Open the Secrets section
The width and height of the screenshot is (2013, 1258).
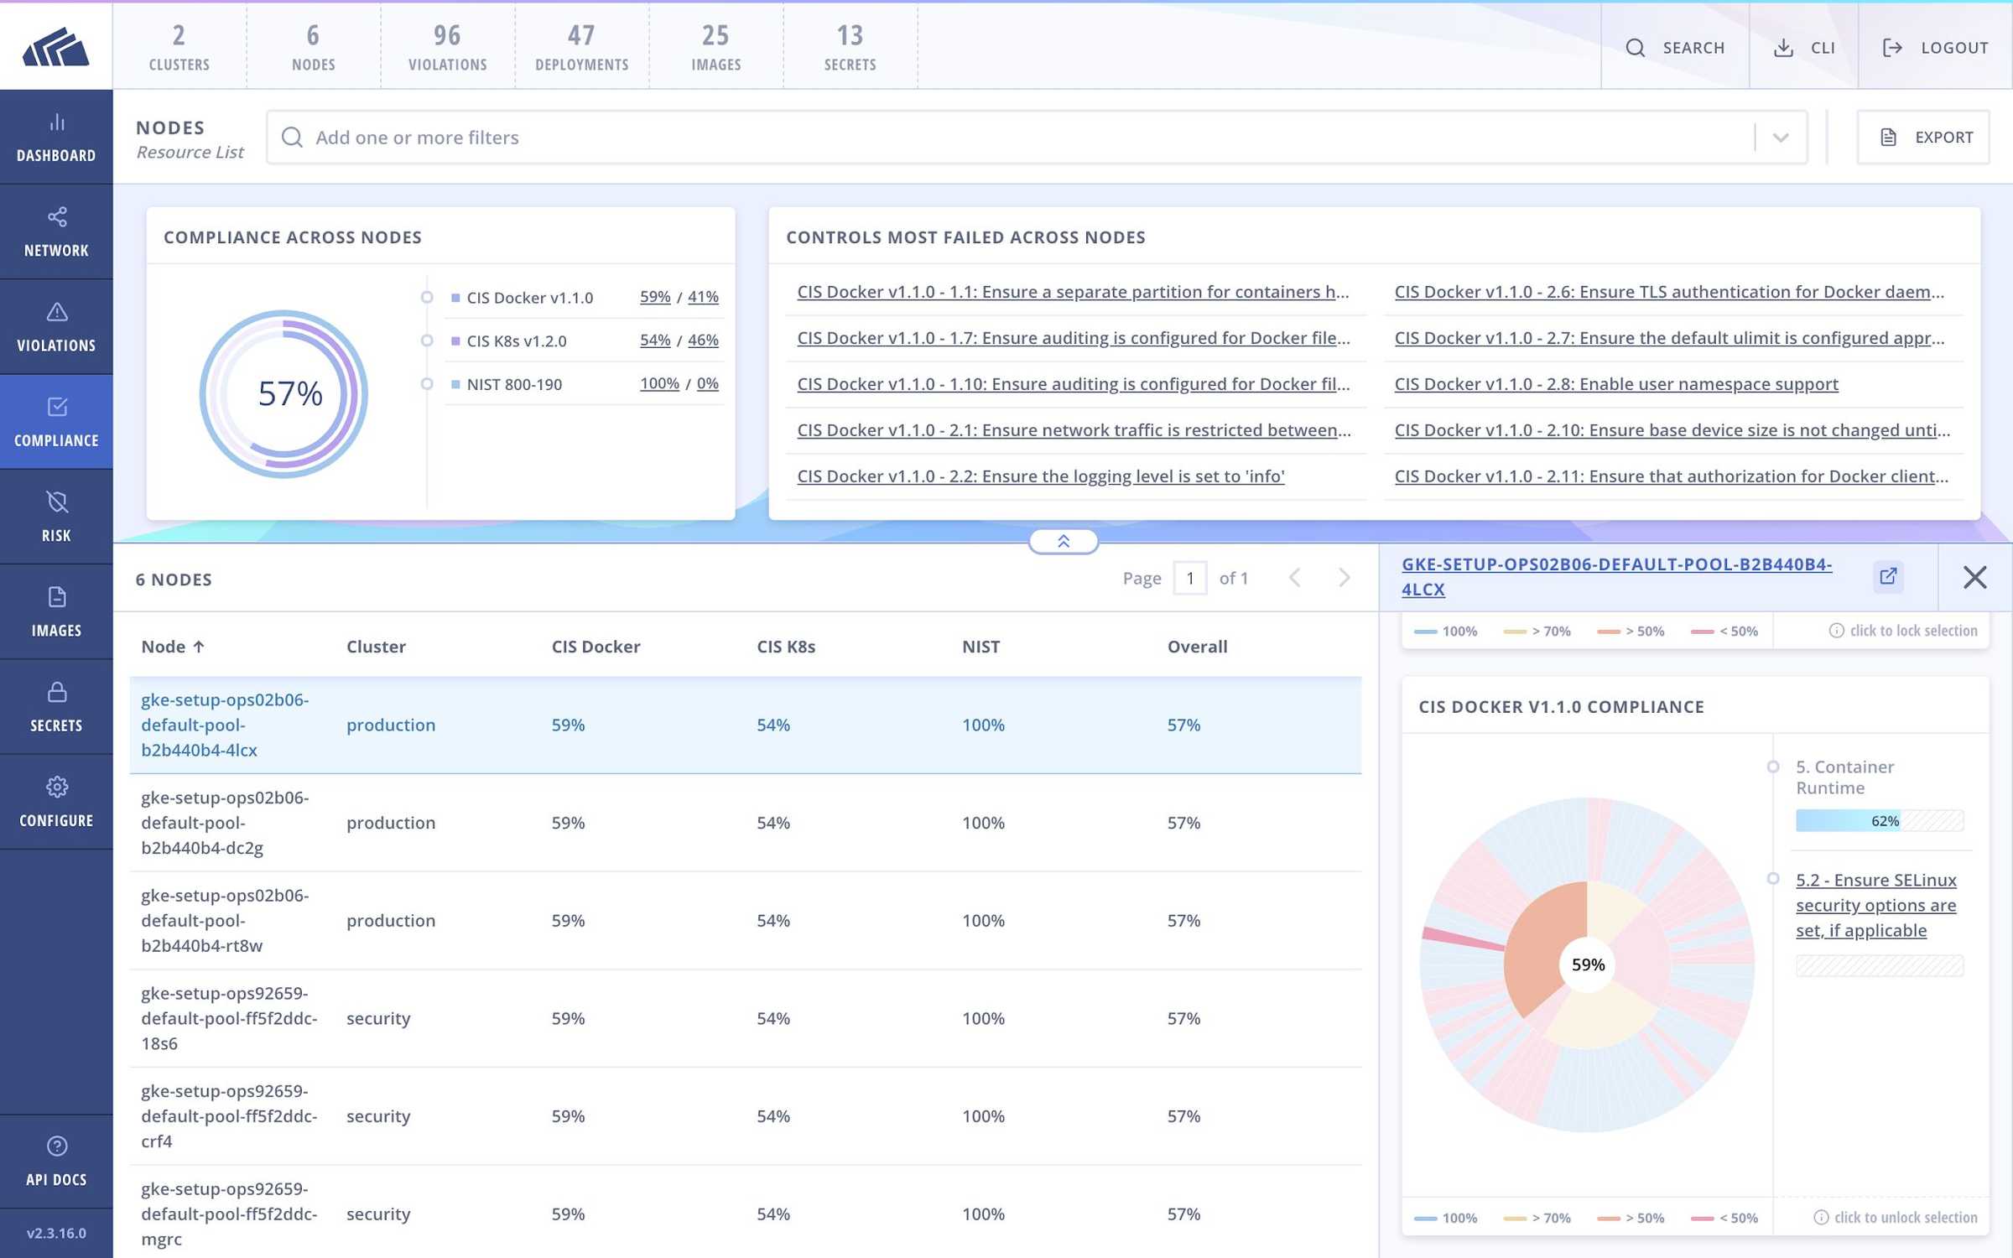click(x=56, y=706)
